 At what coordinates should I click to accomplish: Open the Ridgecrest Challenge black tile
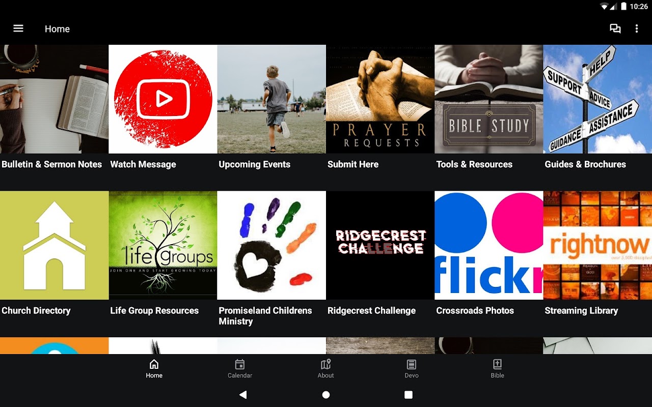point(380,245)
